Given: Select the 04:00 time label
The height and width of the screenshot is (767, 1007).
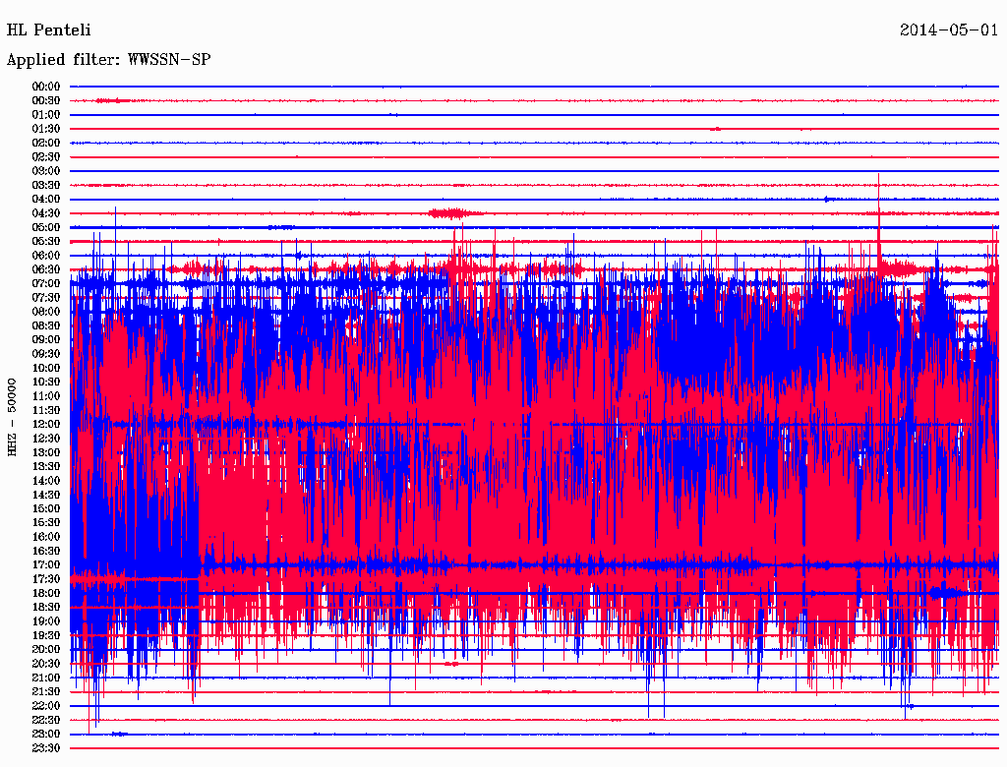Looking at the screenshot, I should pos(46,200).
